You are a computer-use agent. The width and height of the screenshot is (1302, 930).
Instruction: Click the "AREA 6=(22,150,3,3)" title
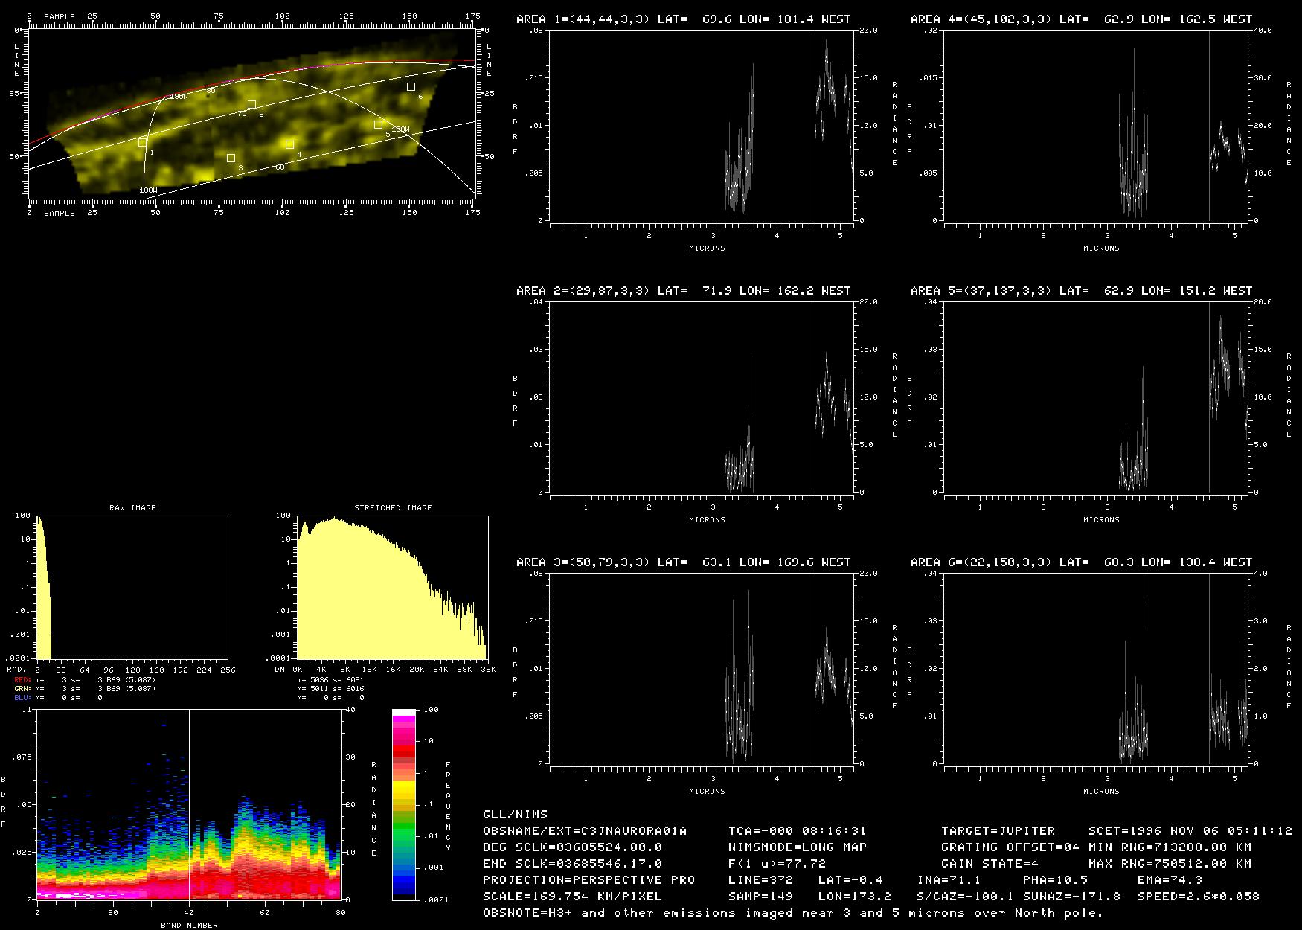coord(981,562)
